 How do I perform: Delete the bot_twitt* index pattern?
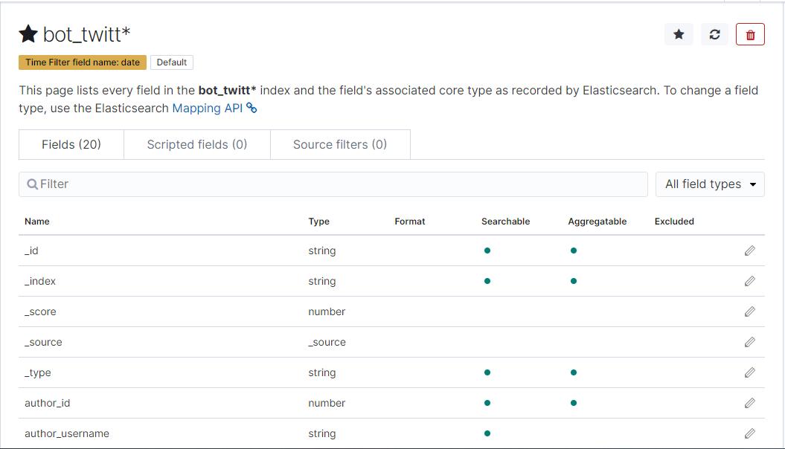750,34
